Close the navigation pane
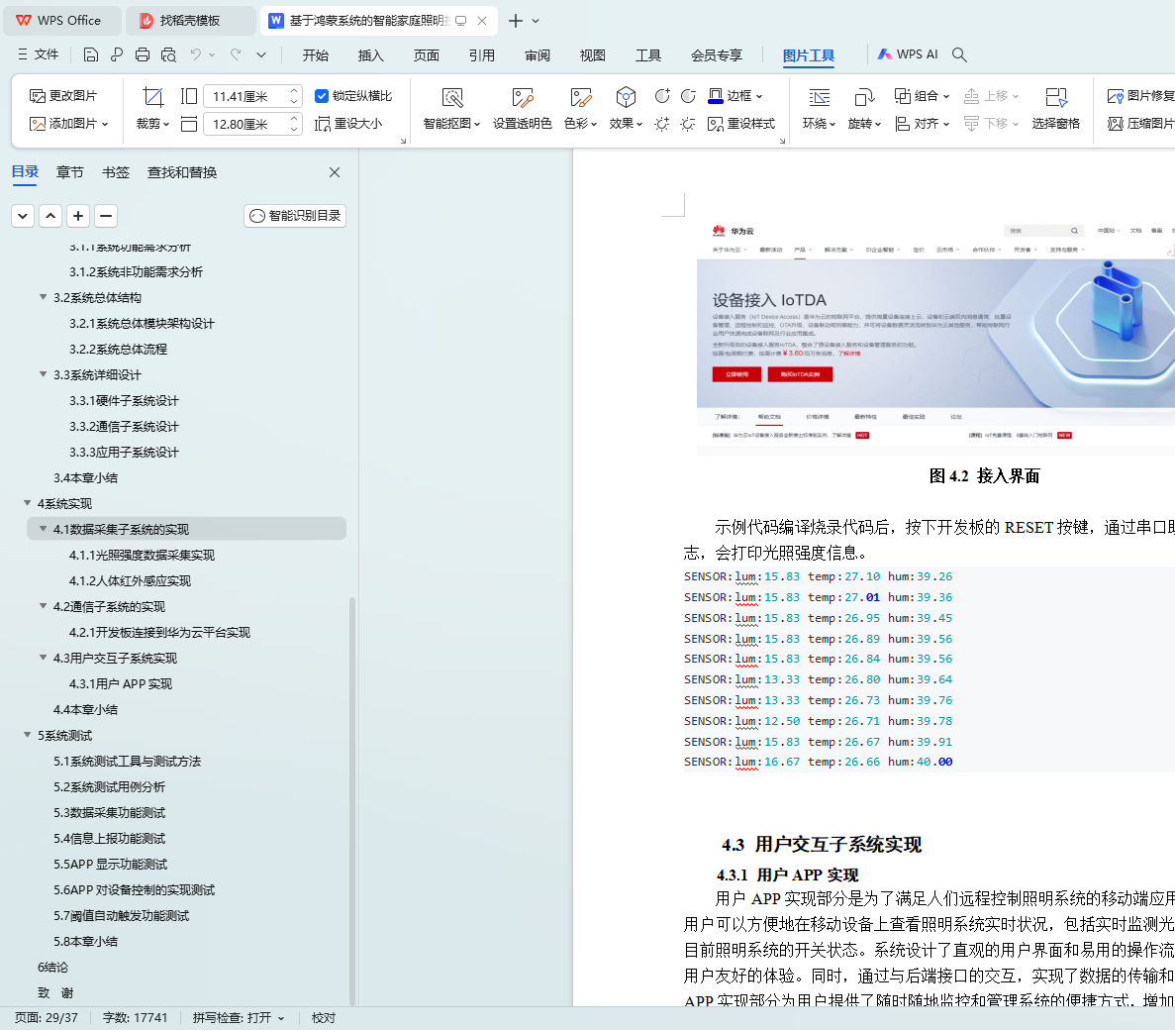The width and height of the screenshot is (1175, 1030). 335,172
